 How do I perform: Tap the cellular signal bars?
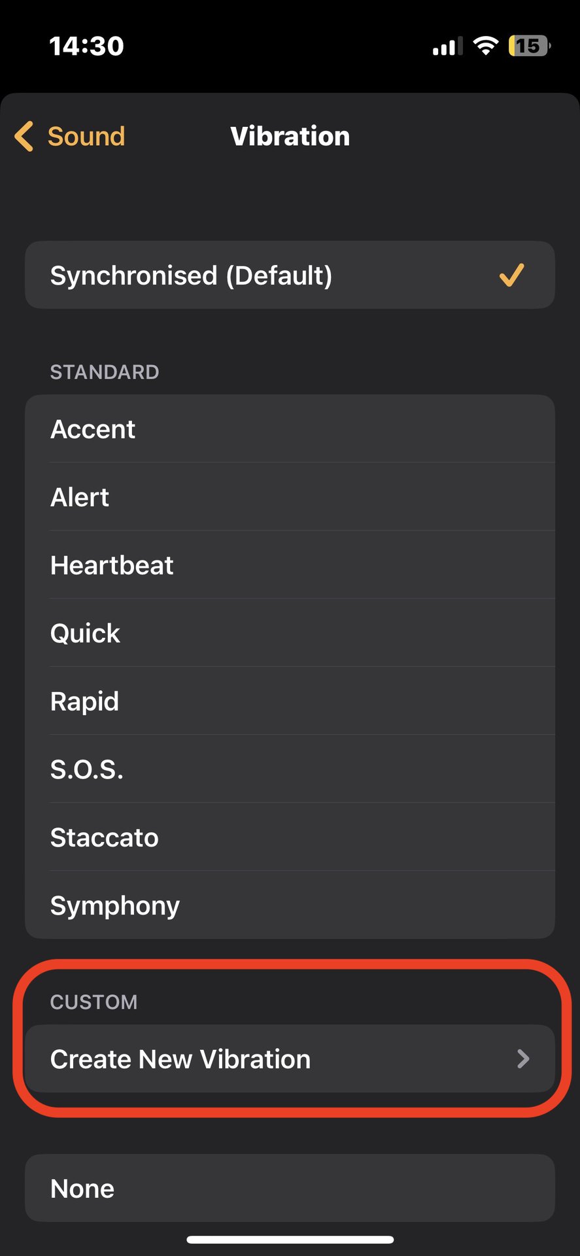tap(447, 46)
